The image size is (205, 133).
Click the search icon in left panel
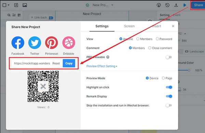[9, 15]
